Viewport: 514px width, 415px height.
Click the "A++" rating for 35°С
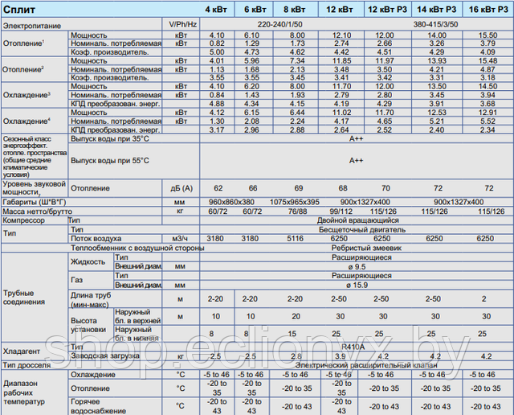[356, 138]
